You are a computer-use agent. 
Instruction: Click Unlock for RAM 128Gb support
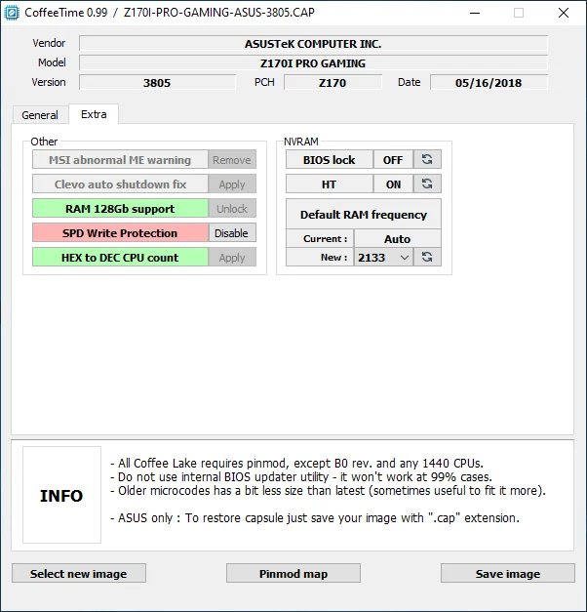(232, 209)
